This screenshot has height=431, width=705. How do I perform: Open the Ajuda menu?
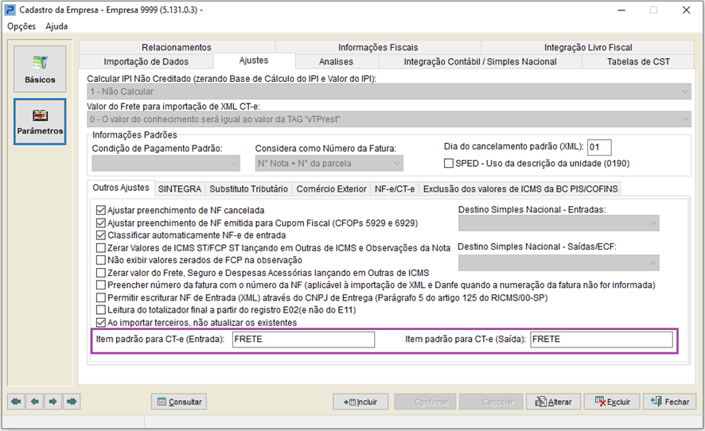pyautogui.click(x=56, y=26)
